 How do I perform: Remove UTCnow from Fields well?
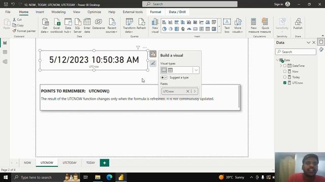187,91
